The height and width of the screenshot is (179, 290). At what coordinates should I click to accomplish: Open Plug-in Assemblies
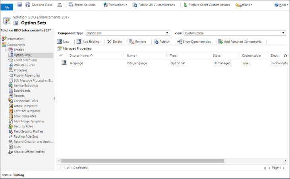click(24, 75)
